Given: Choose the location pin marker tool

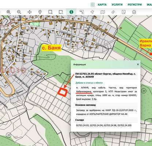Looking at the screenshot, I should pos(40,12).
